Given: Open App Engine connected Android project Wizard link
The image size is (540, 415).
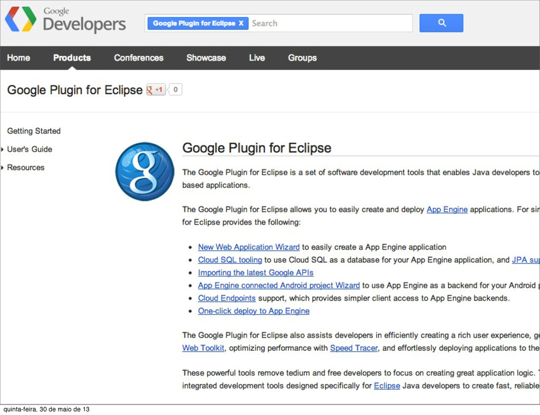Looking at the screenshot, I should pyautogui.click(x=279, y=285).
